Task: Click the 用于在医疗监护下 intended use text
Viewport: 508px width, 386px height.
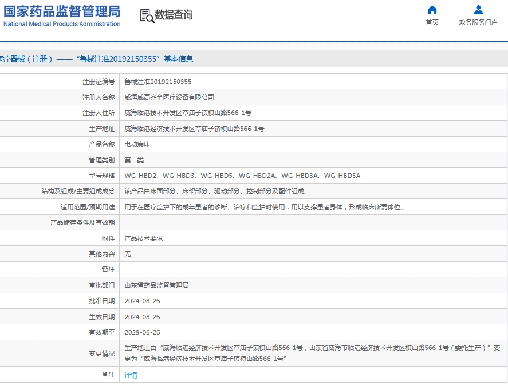Action: click(265, 207)
